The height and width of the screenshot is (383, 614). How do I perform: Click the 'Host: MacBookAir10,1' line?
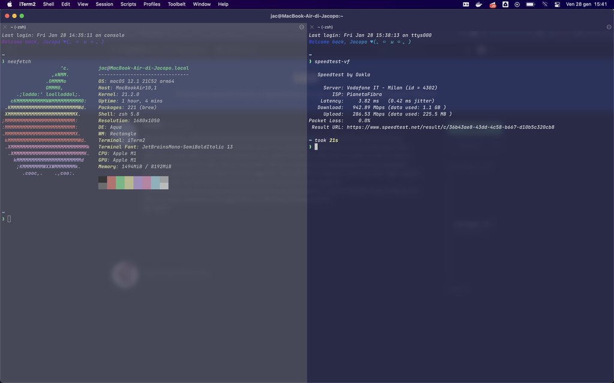[x=127, y=88]
